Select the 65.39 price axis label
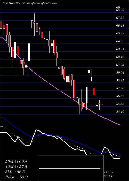Image resolution: width=129 pixels, height=181 pixels. click(120, 33)
